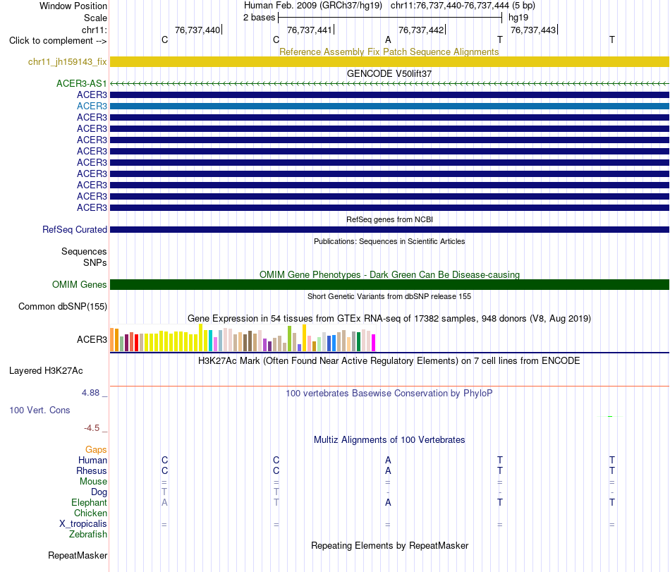Open the yellow fix patch alignment bar
Screen dimensions: 670x572
click(x=390, y=62)
